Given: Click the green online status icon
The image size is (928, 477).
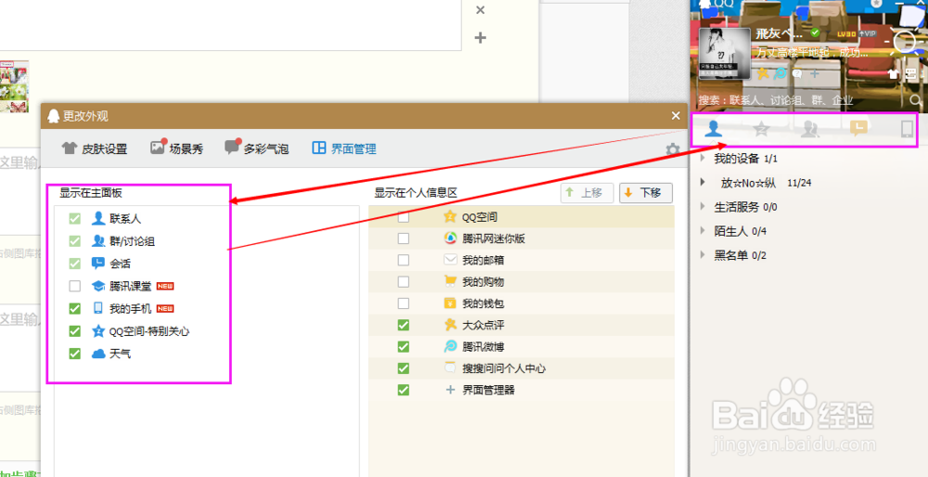Looking at the screenshot, I should coord(815,32).
